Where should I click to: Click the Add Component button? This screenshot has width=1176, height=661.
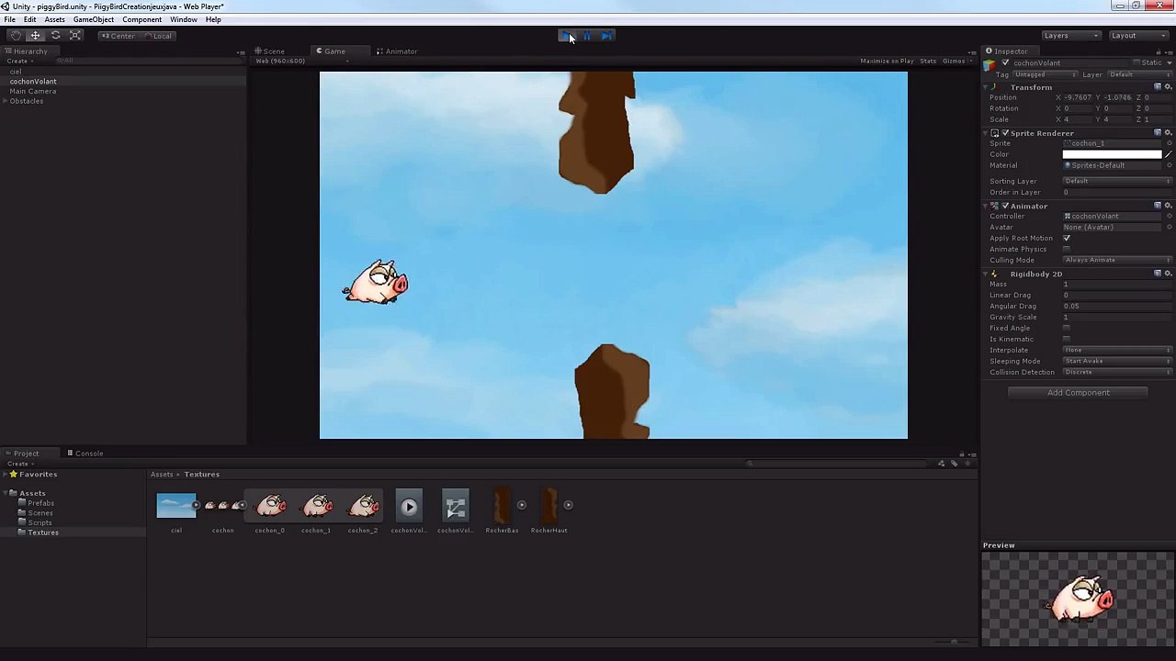tap(1078, 393)
